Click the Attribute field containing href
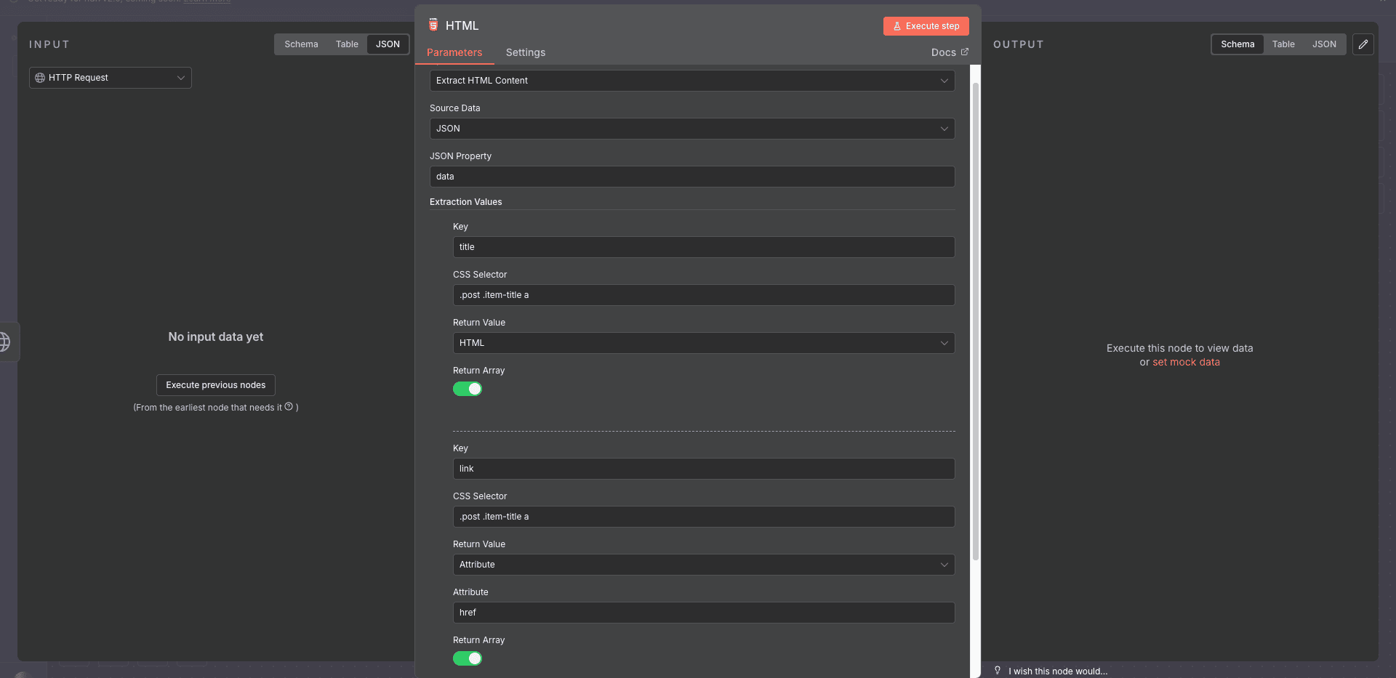 pos(704,613)
